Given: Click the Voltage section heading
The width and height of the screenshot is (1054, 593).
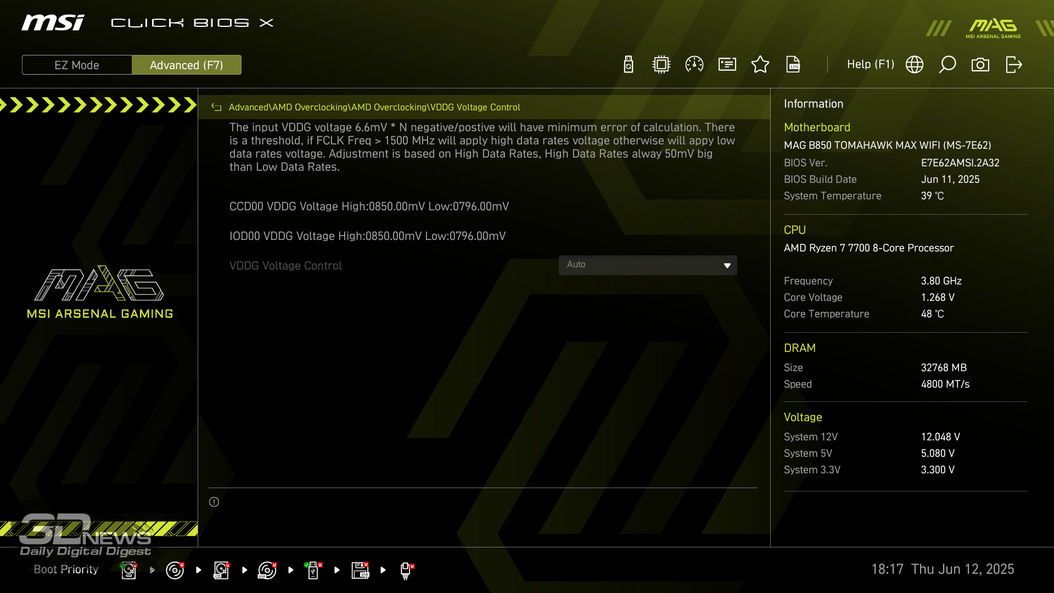Looking at the screenshot, I should coord(803,417).
